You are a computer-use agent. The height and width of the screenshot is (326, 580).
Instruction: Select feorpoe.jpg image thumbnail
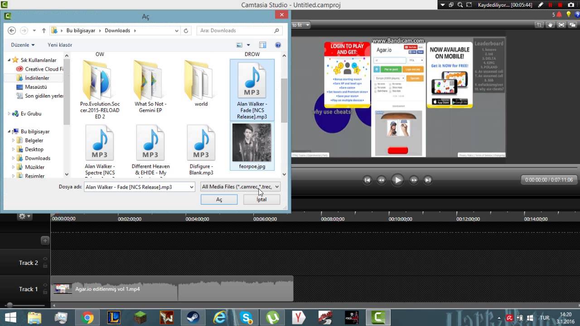[252, 146]
